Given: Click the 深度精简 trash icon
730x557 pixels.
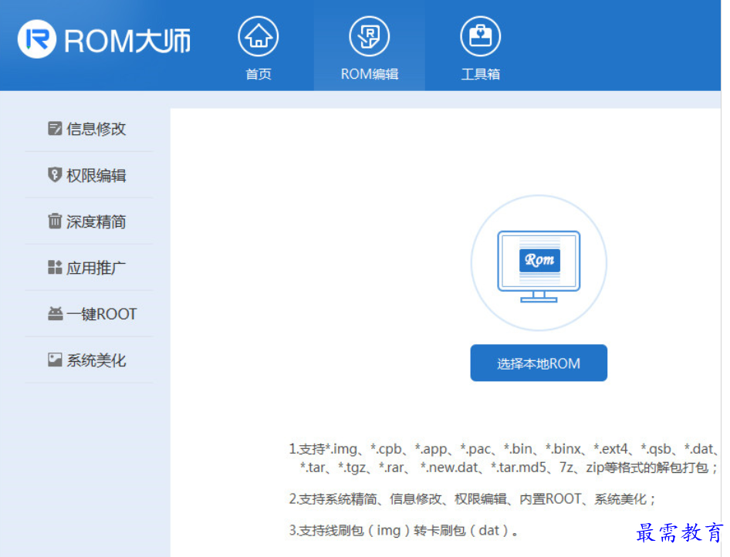Looking at the screenshot, I should 55,221.
